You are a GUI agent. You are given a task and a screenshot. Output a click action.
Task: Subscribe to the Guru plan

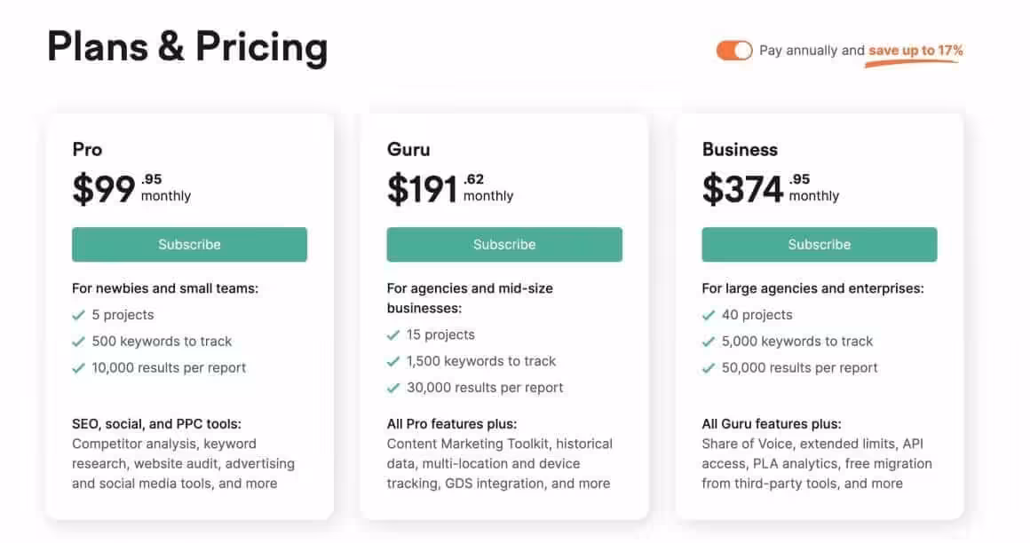503,244
